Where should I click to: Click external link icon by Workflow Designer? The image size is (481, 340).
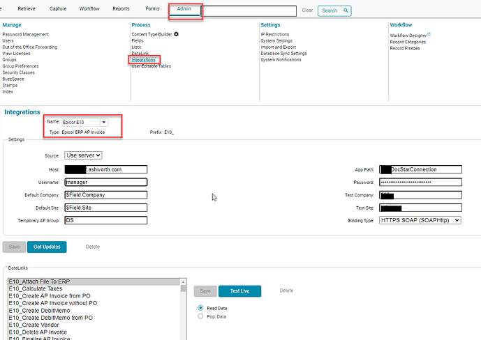click(x=429, y=34)
